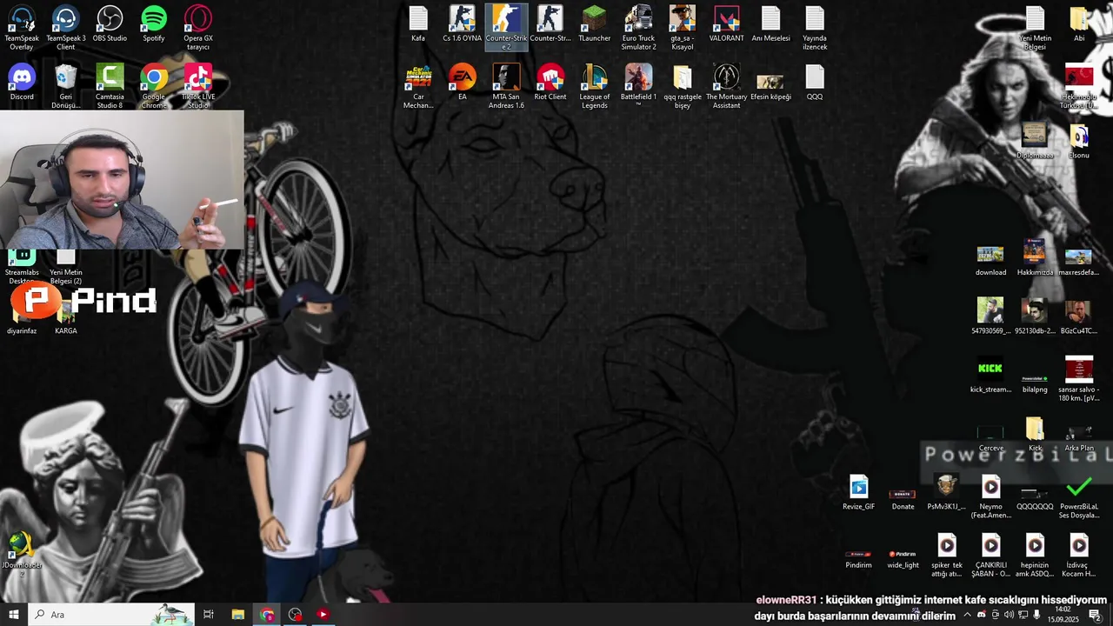Select the Streamlabs Desktop shortcut
The image size is (1113, 626).
[22, 267]
